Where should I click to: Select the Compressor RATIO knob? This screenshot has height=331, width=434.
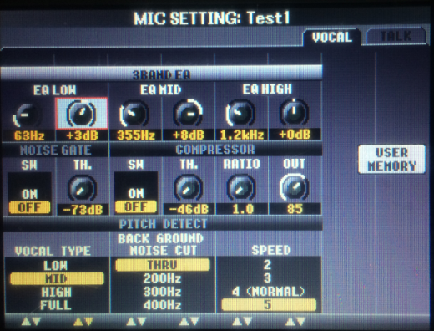(241, 188)
